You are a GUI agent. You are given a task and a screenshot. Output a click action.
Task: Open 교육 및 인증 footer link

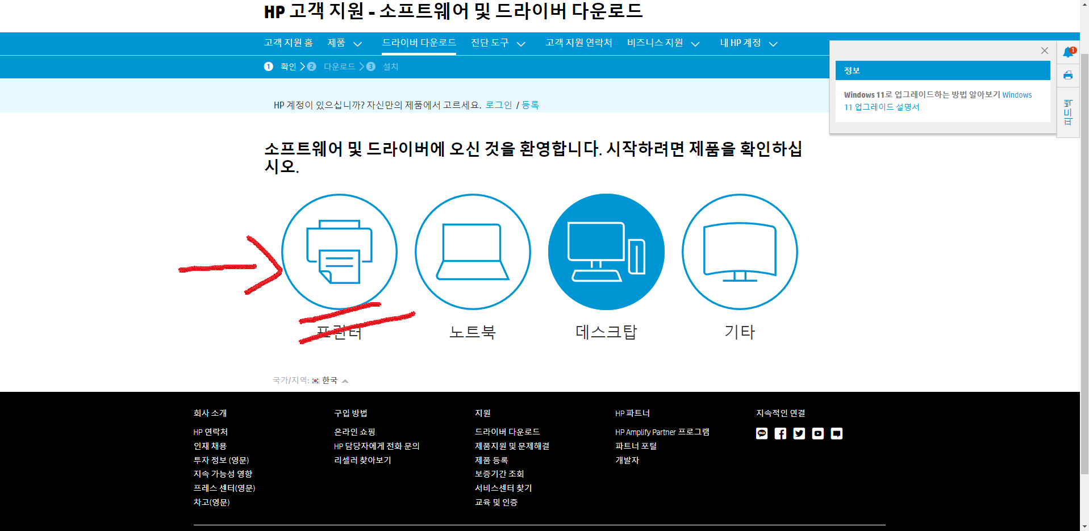click(496, 503)
